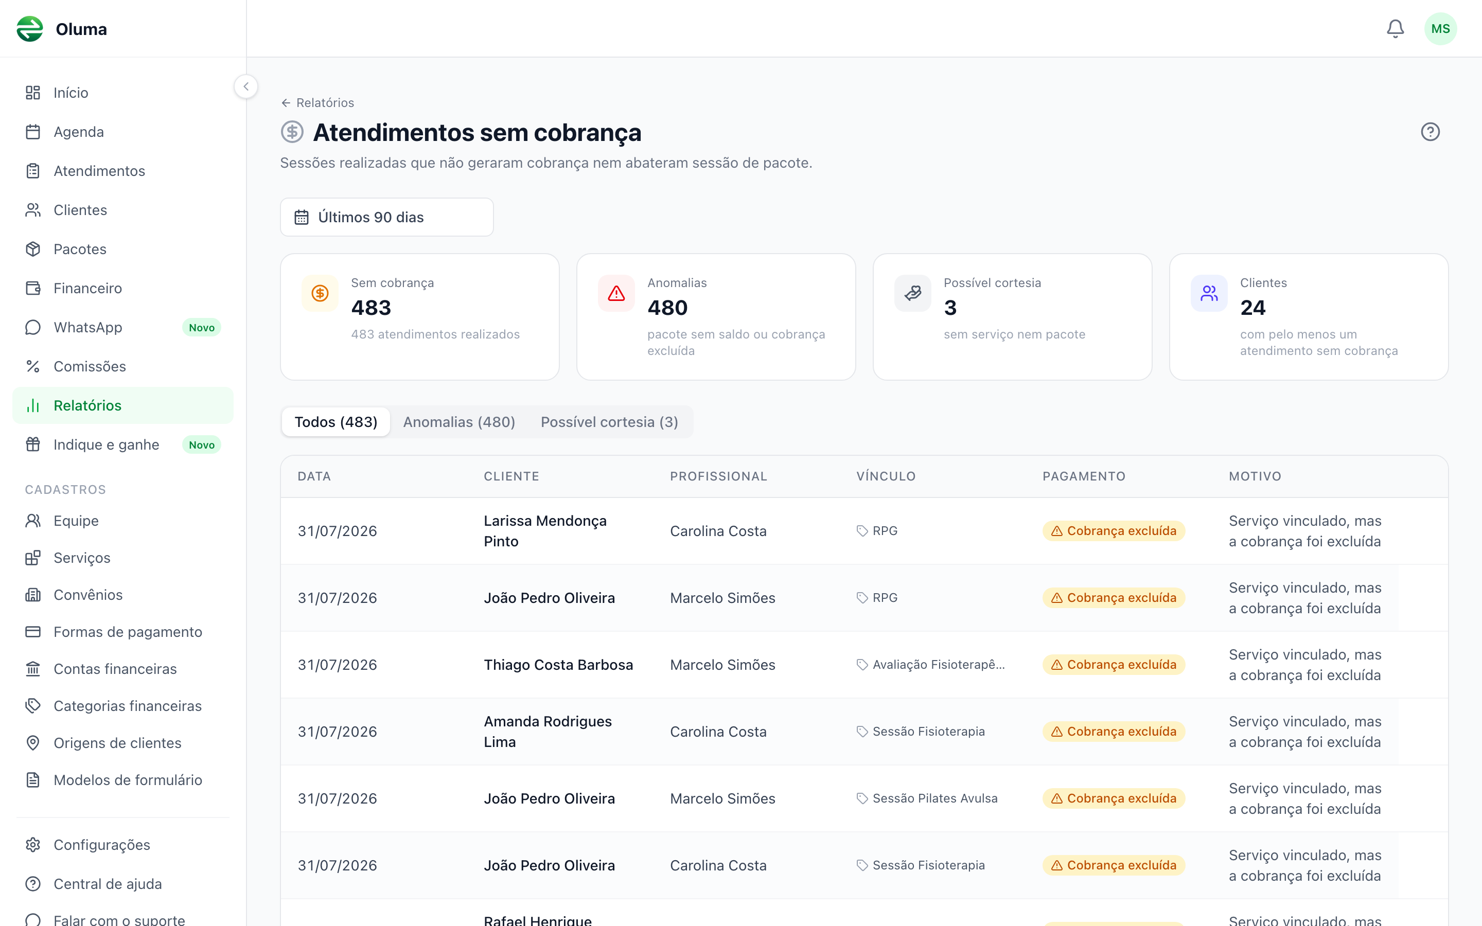1482x926 pixels.
Task: Click the Origens de clientes pin icon
Action: click(x=33, y=743)
